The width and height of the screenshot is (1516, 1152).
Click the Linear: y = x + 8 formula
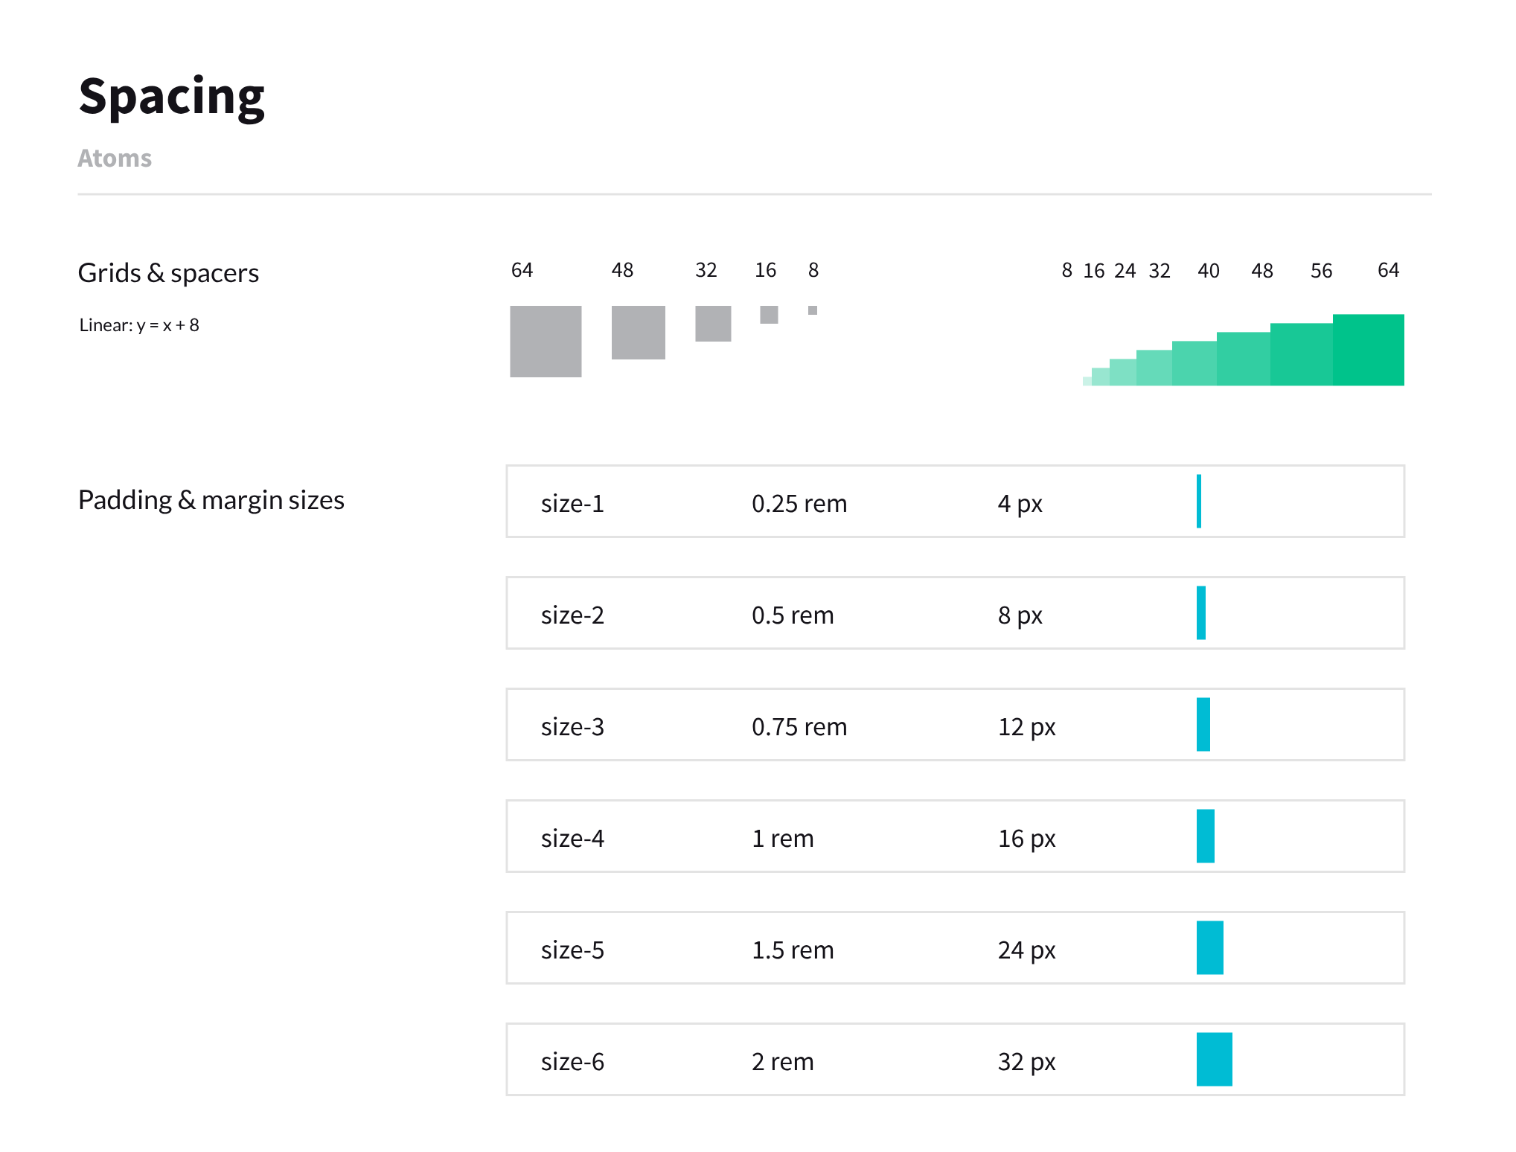139,325
